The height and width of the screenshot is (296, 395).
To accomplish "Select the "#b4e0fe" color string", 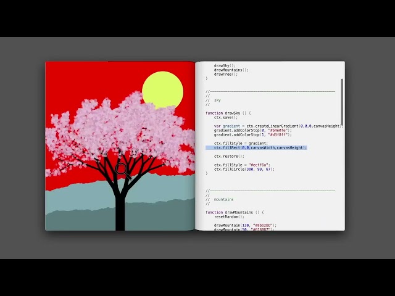I will pos(278,130).
